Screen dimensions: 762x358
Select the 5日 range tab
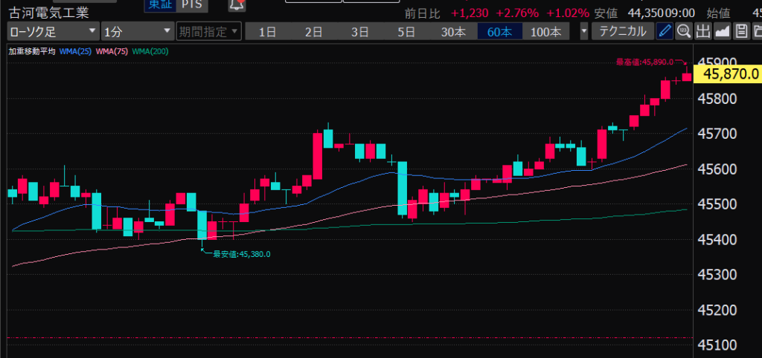(x=406, y=31)
